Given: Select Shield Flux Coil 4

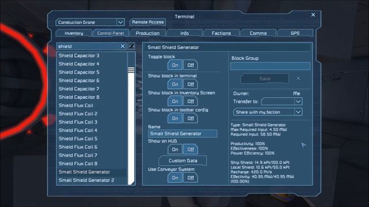Looking at the screenshot, I should coord(92,131).
